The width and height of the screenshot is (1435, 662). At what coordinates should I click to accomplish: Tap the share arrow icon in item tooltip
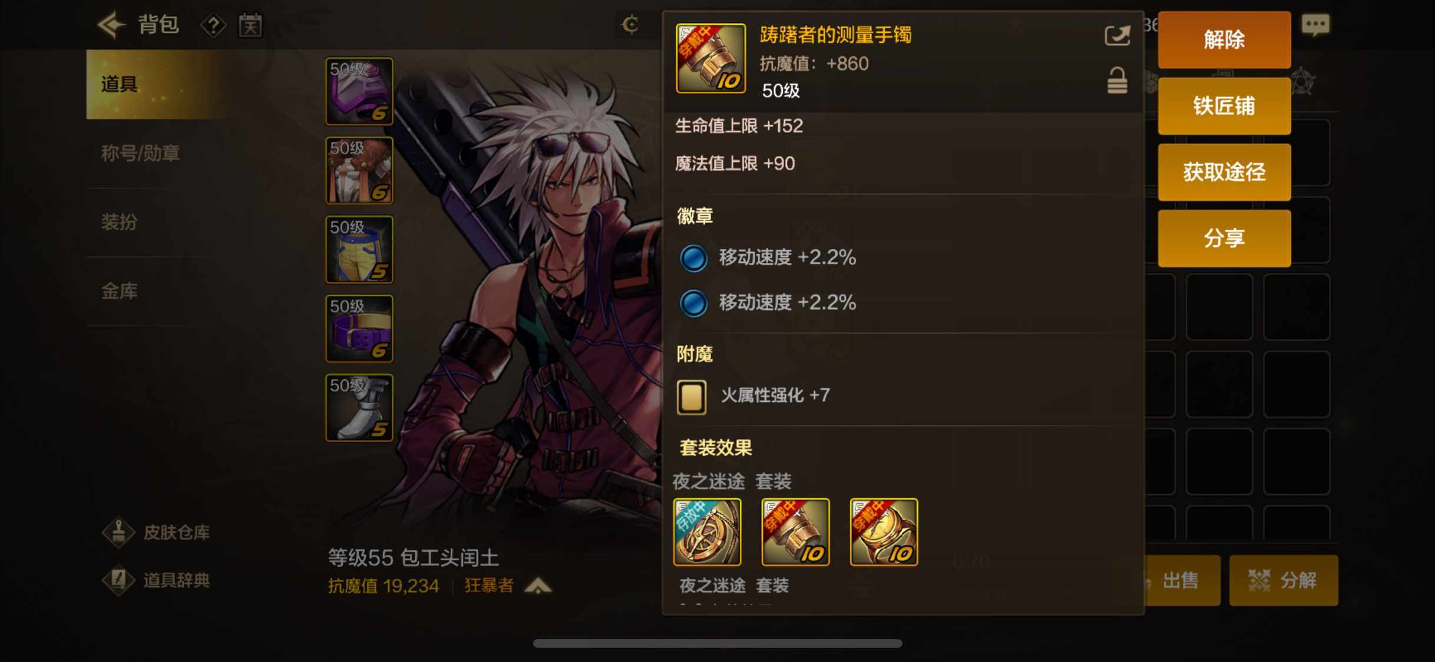1117,36
